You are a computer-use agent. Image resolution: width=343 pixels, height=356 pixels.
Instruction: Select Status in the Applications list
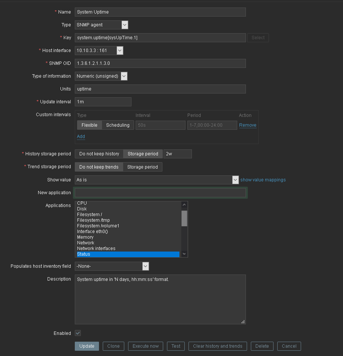coord(128,254)
